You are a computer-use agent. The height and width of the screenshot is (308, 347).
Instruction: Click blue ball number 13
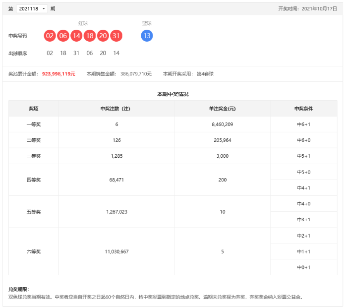(147, 36)
